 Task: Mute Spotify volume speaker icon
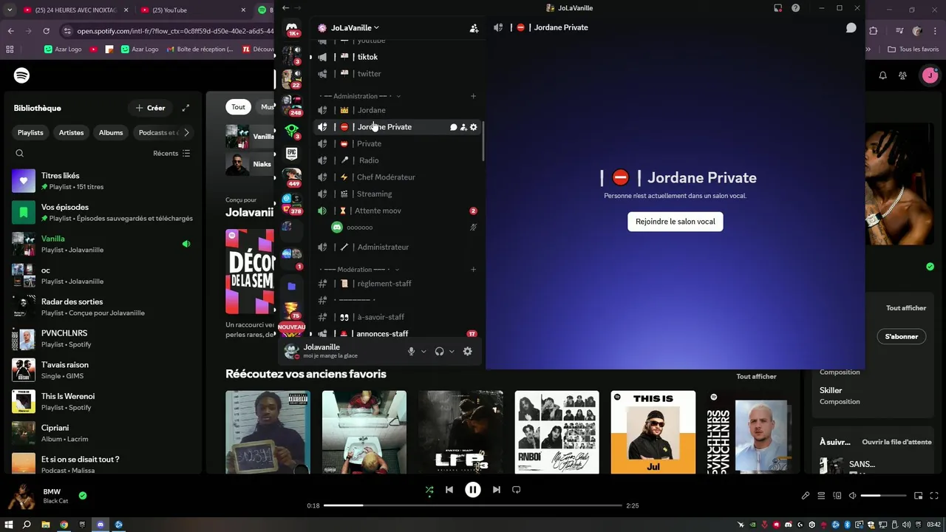(852, 496)
